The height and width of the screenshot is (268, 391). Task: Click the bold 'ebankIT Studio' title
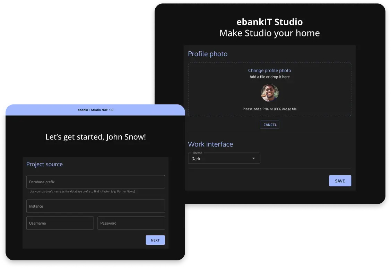pos(270,22)
